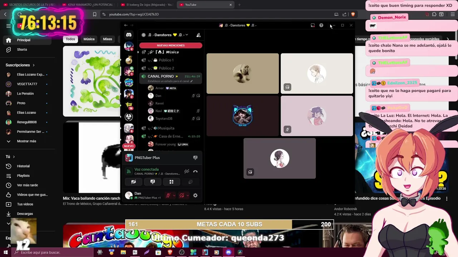
Task: Switch to El Iceberg De Jojos tab
Action: point(147,5)
